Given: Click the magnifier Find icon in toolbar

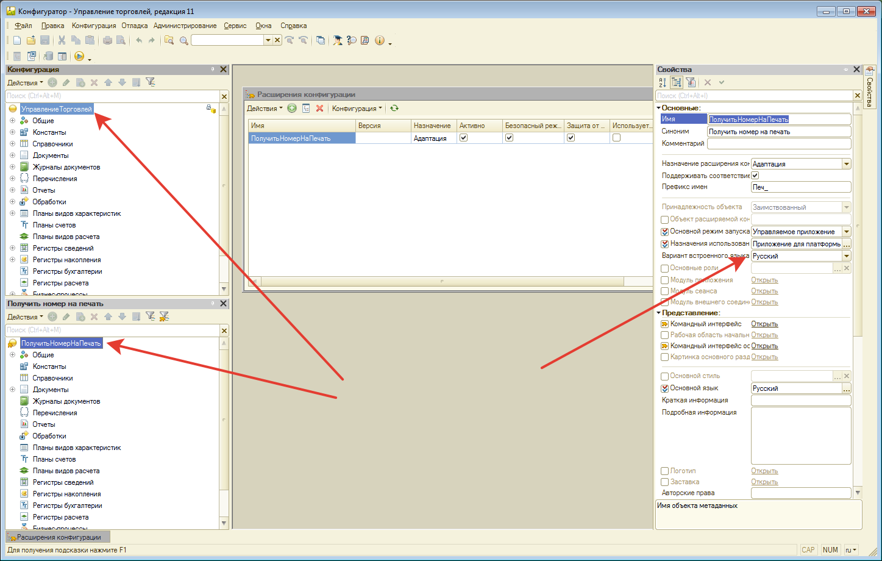Looking at the screenshot, I should 183,40.
